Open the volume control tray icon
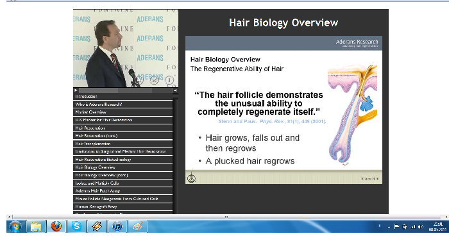The image size is (449, 252). 420,227
